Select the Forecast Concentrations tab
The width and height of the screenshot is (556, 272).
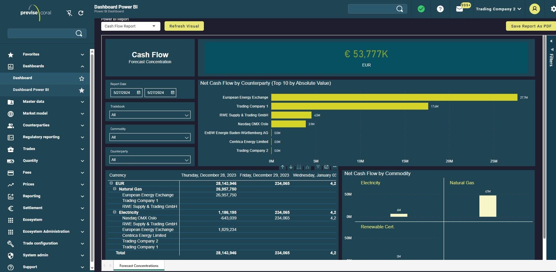click(139, 266)
